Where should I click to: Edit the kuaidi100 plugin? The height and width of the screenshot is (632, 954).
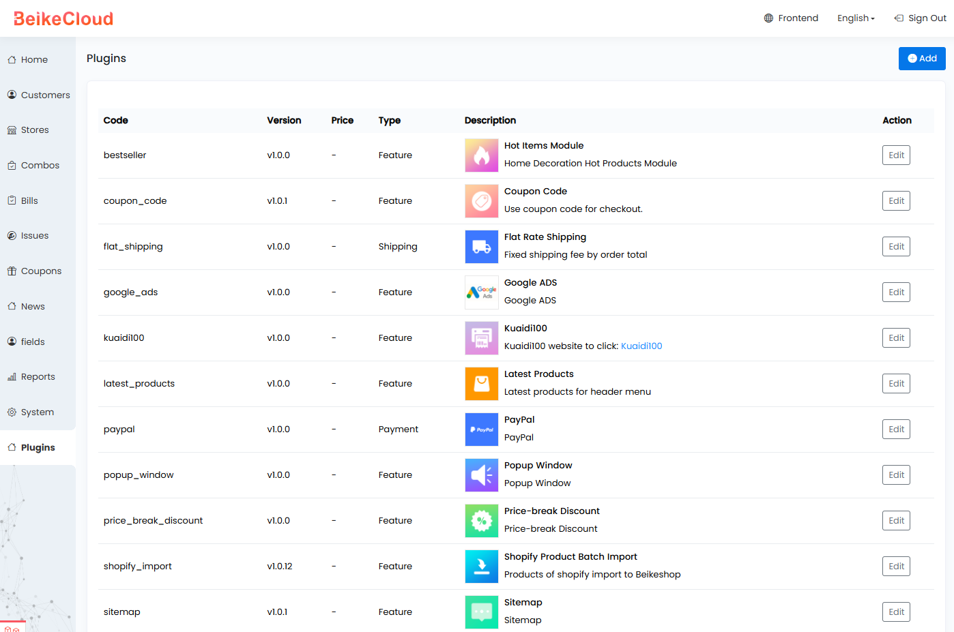click(896, 337)
